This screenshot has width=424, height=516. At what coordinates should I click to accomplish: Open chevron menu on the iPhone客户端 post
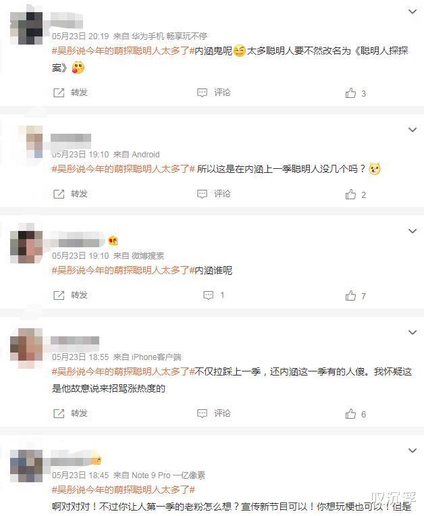pos(413,332)
